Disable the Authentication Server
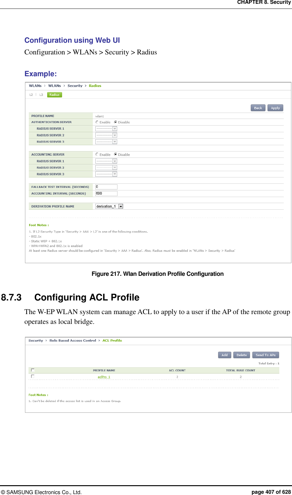The width and height of the screenshot is (292, 495). (x=116, y=122)
